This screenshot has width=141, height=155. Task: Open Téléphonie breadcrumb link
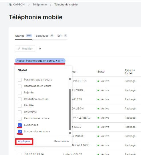40,5
